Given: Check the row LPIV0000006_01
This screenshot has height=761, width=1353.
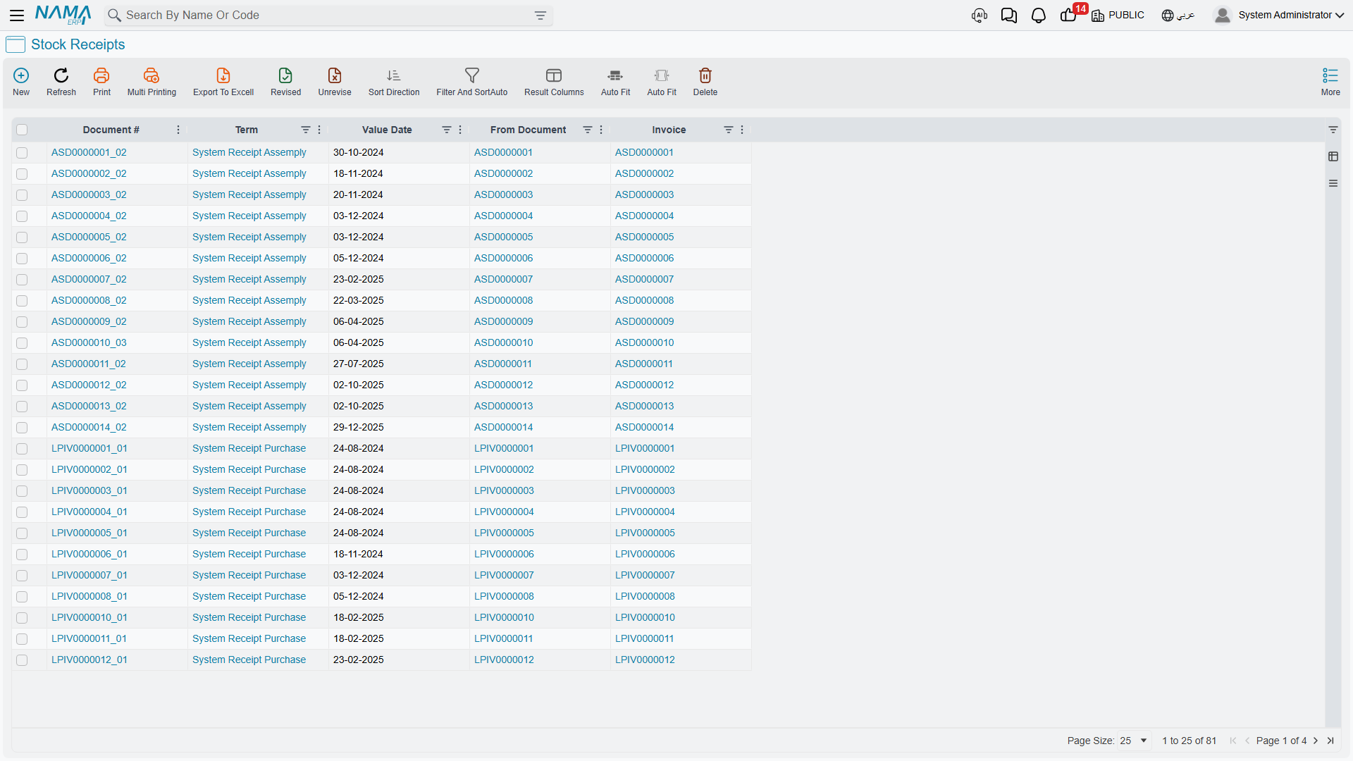Looking at the screenshot, I should [22, 555].
